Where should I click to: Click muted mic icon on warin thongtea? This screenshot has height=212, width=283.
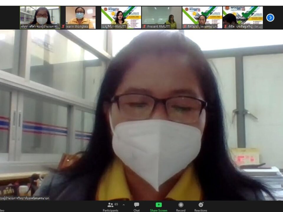63,26
